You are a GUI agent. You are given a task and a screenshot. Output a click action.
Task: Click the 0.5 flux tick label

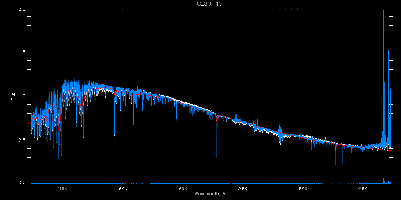[x=22, y=140]
